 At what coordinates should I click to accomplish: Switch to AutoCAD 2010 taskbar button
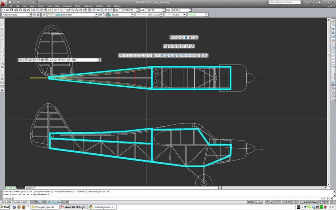click(74, 207)
